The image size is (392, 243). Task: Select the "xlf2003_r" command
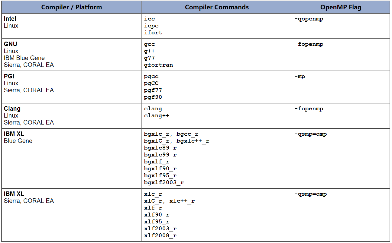[x=160, y=229]
